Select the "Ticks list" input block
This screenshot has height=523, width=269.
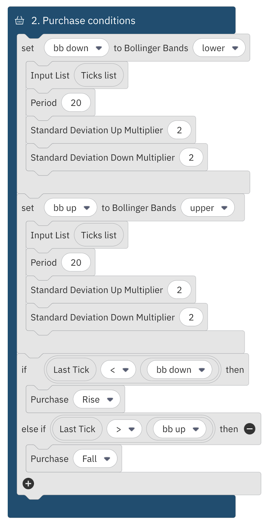point(99,75)
